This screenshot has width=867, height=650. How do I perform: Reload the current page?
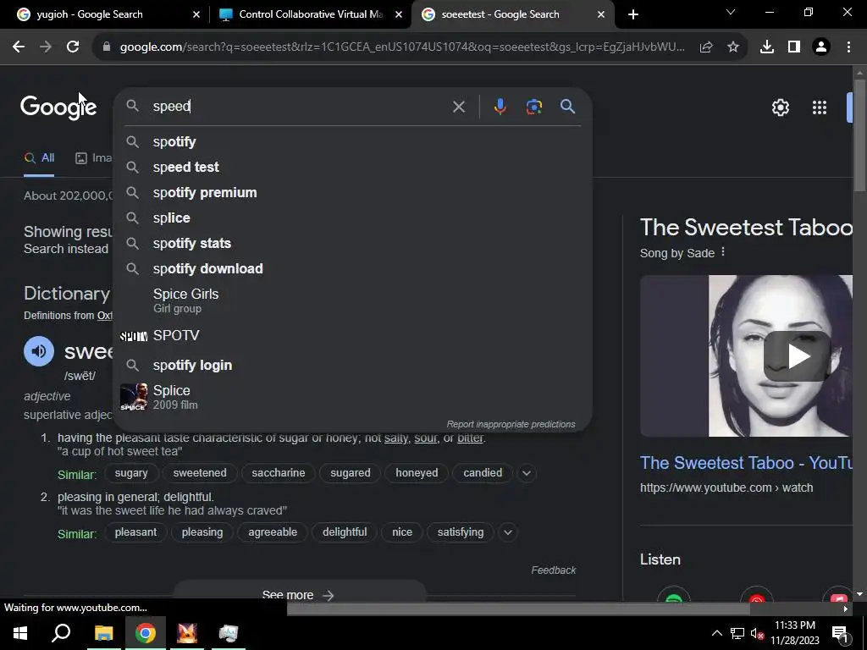(73, 47)
